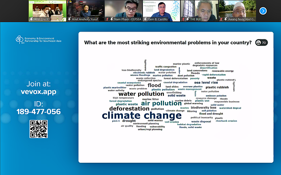Click muted mic icon on Gem B. Castillo
281x175 pixels.
145,19
